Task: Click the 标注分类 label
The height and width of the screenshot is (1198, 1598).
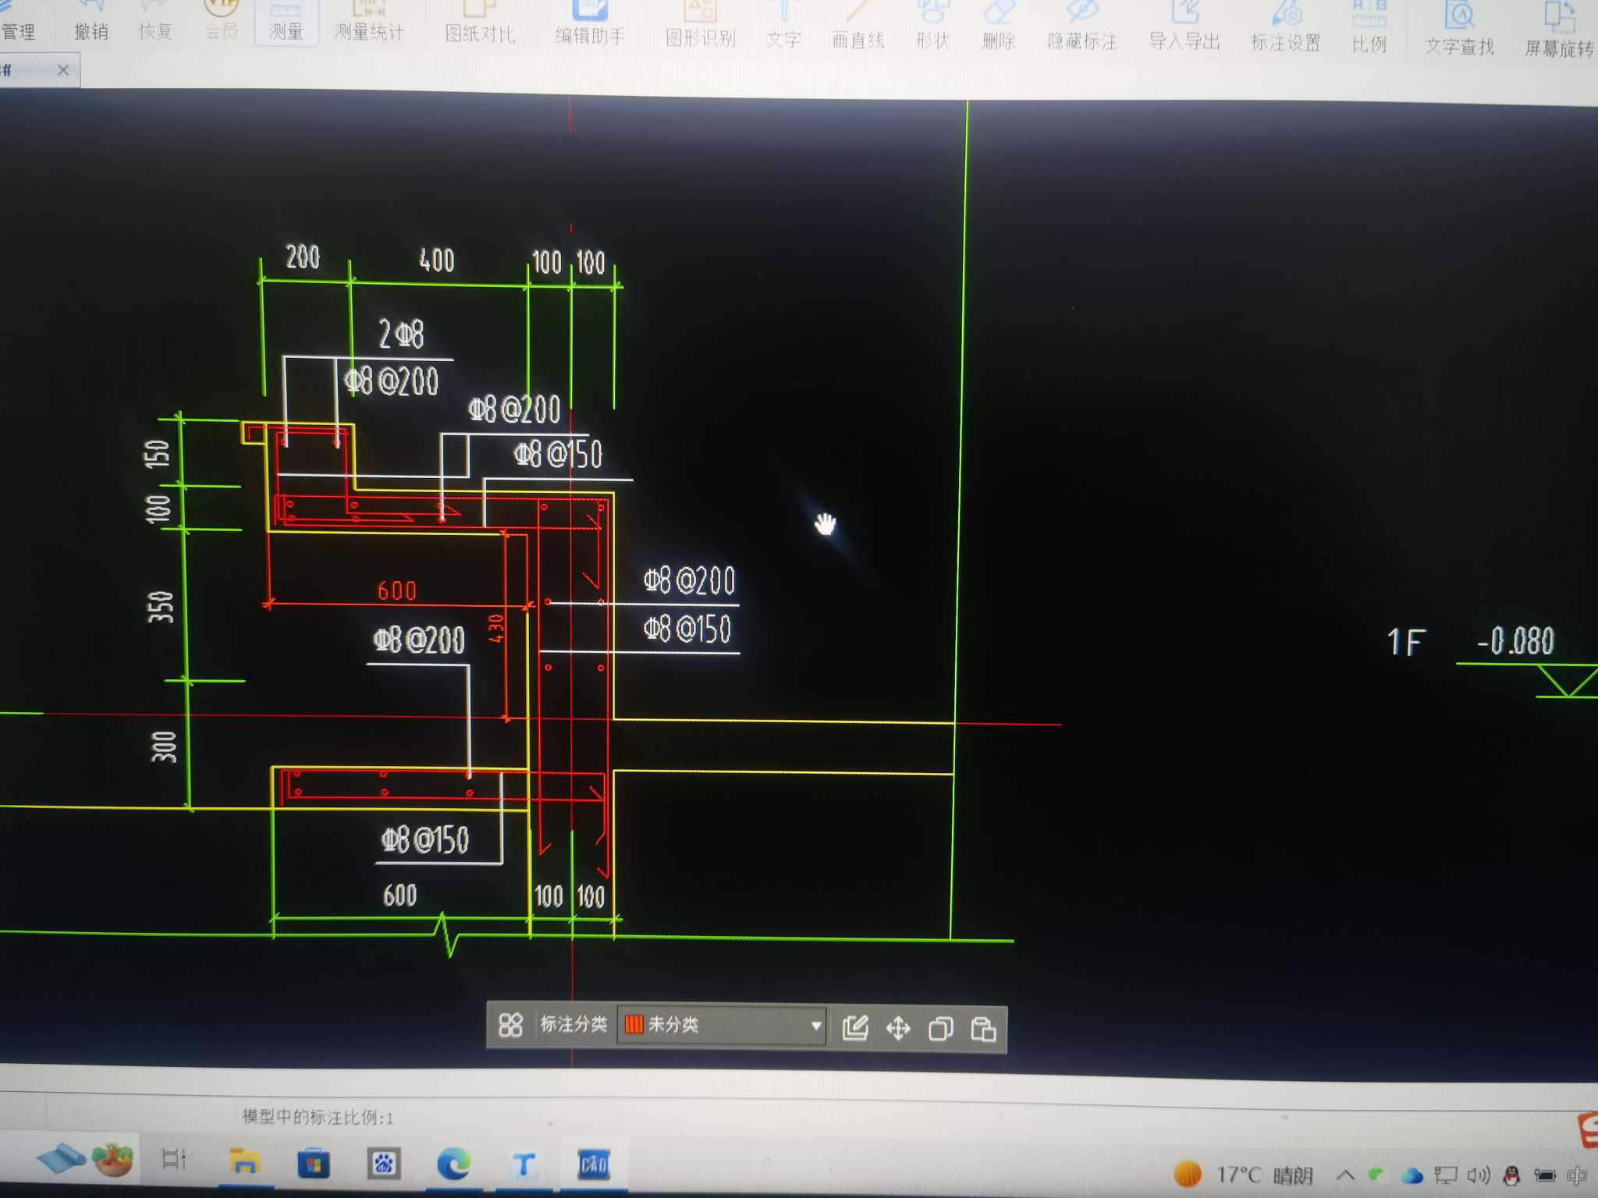Action: click(573, 1024)
